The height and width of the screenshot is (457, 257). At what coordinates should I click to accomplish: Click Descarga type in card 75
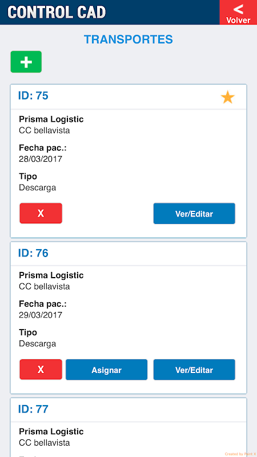[x=37, y=188]
